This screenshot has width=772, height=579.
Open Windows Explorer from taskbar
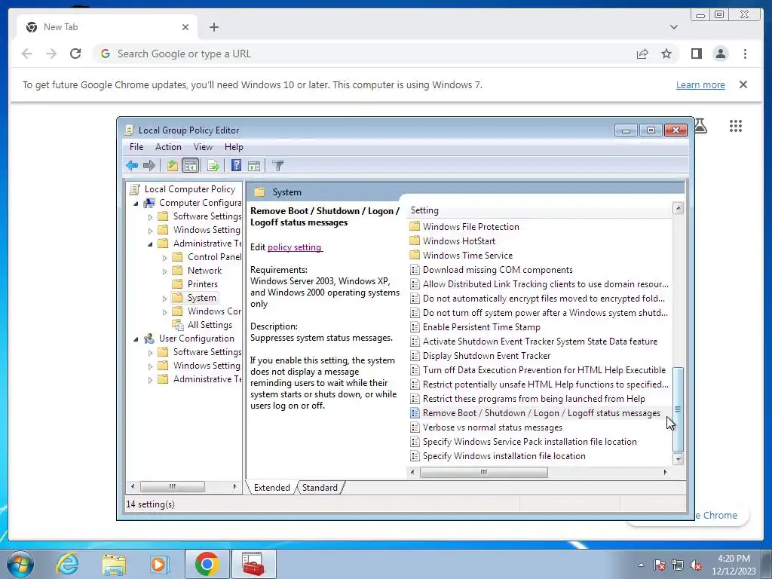(x=114, y=564)
